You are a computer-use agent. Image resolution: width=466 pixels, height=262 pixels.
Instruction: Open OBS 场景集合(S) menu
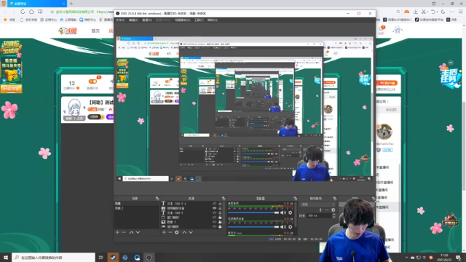pyautogui.click(x=183, y=20)
